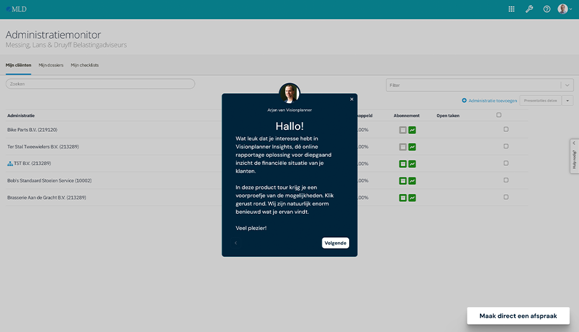The image size is (579, 332).
Task: Open Ter Stal Tweewielers B.V. (213289) row
Action: tap(43, 147)
